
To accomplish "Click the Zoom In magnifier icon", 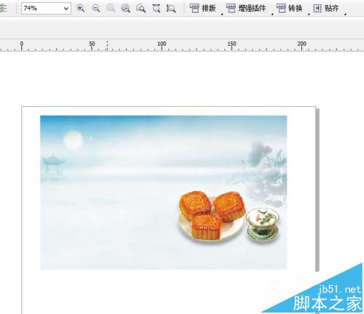I will [x=80, y=9].
